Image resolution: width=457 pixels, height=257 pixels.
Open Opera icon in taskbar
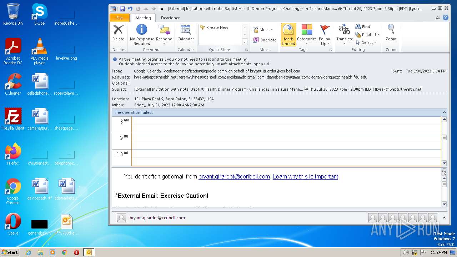point(76,252)
